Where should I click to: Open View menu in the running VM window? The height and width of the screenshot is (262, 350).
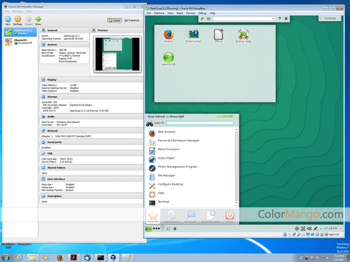click(170, 13)
